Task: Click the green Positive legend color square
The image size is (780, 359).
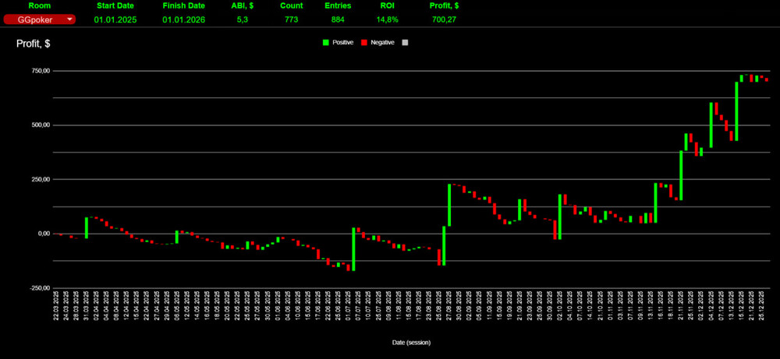Action: (x=326, y=42)
